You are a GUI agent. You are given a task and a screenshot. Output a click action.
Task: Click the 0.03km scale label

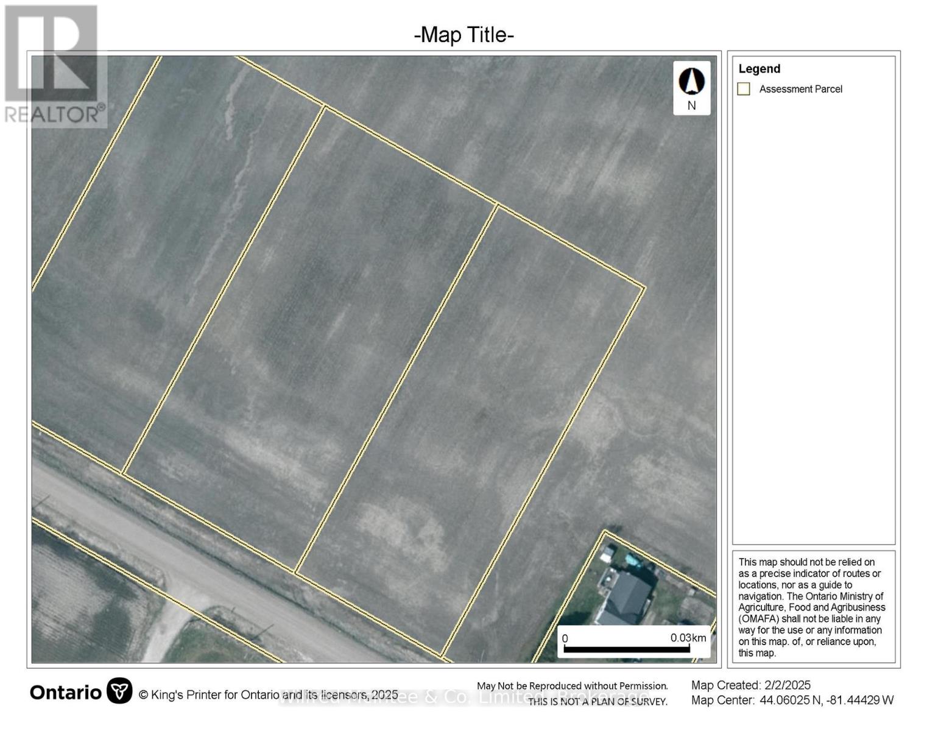coord(688,638)
